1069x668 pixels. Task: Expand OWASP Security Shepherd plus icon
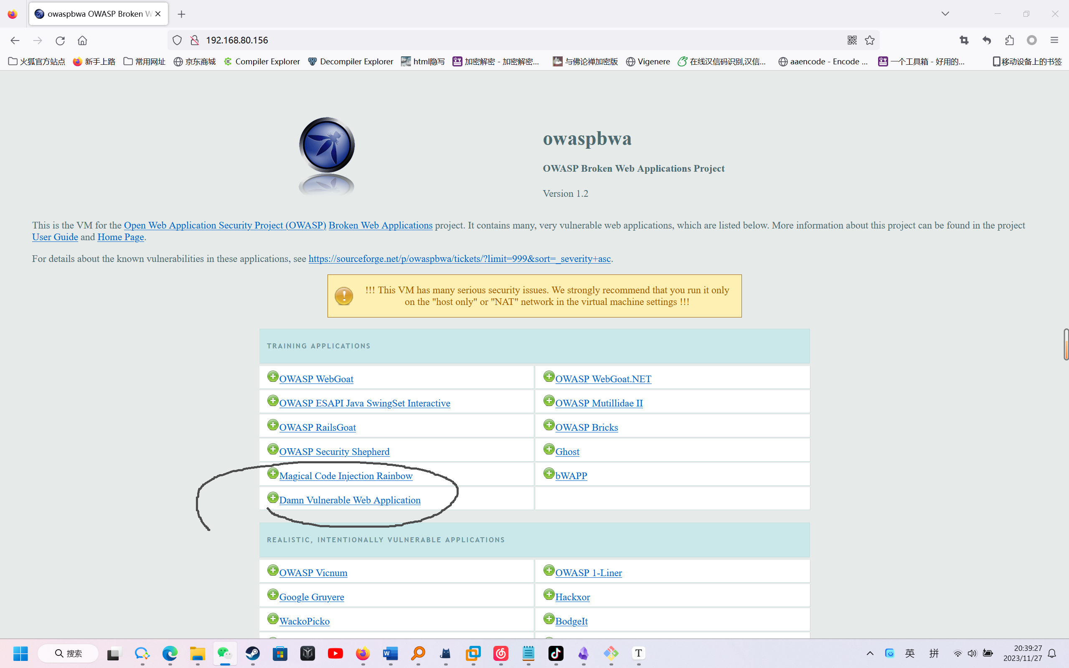[x=273, y=450]
